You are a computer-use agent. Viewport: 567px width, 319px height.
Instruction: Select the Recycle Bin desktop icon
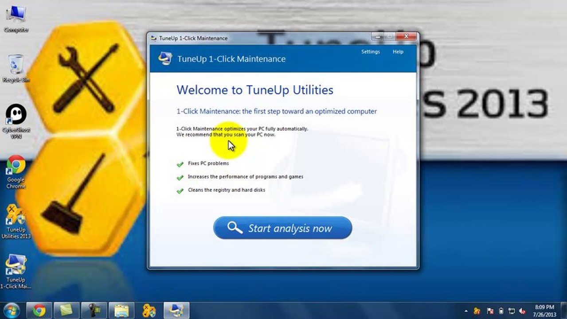point(16,69)
